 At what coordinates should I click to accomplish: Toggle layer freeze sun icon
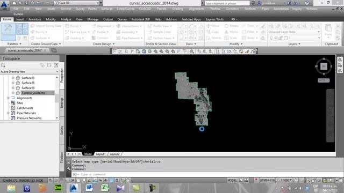pos(276,38)
